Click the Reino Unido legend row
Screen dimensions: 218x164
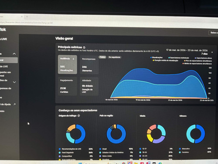(116, 156)
